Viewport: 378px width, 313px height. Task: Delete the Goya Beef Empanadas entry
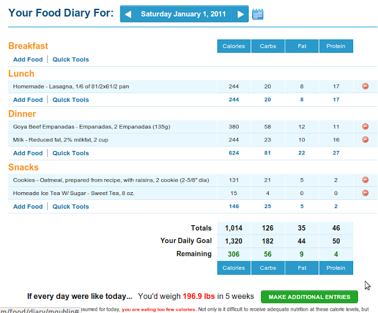[365, 126]
